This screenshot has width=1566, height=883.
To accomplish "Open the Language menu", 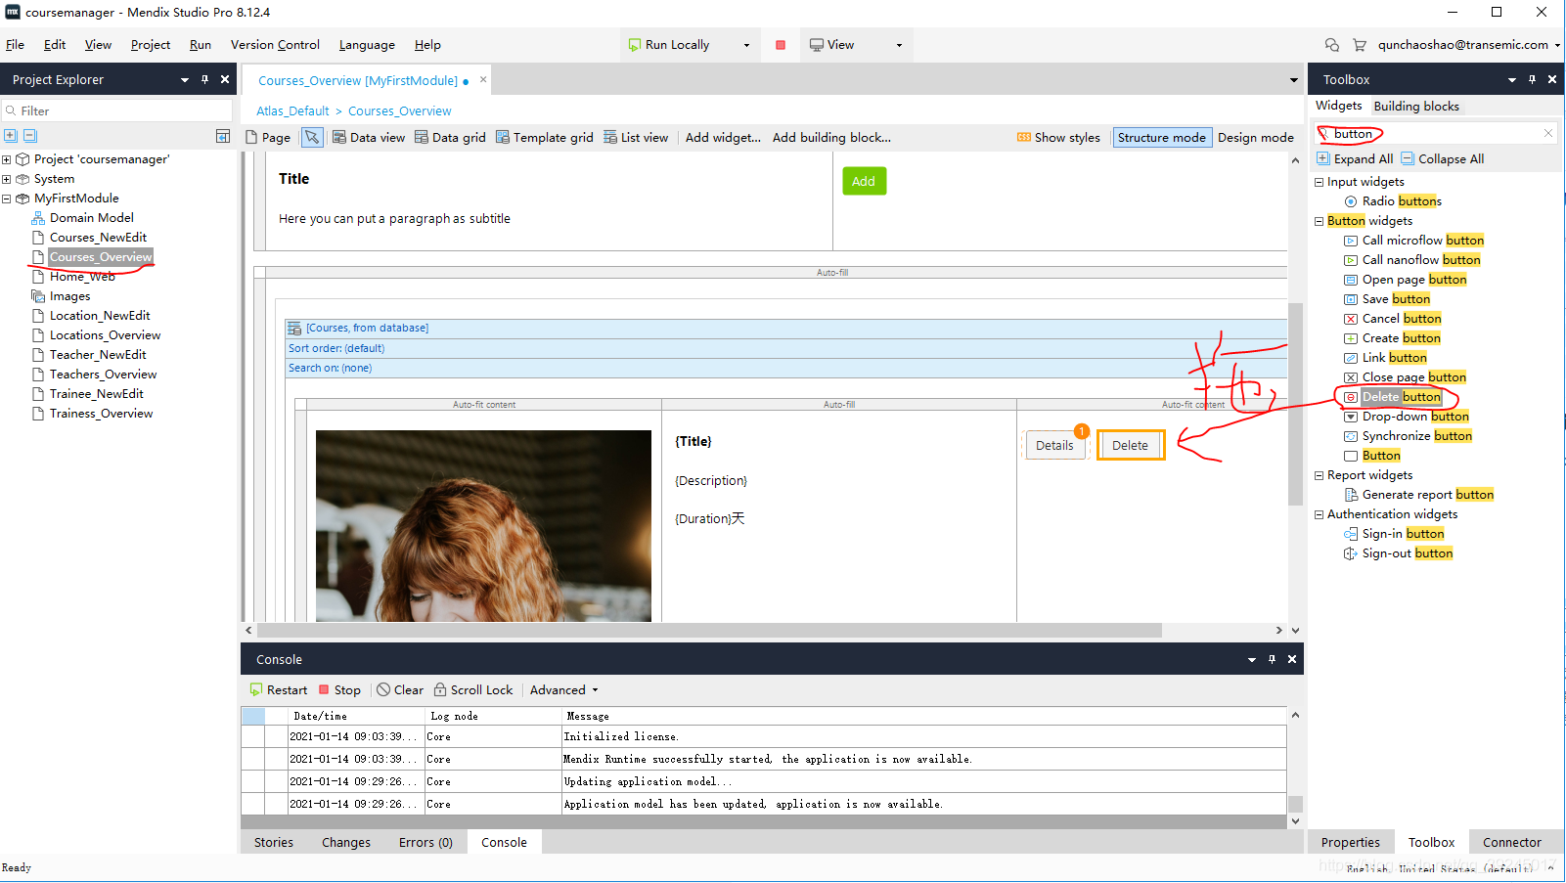I will [x=367, y=45].
